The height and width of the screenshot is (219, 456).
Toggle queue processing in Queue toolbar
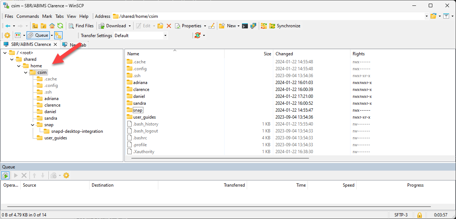[5, 175]
